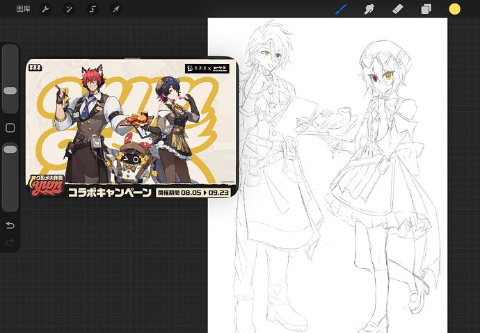Click the lower track of opacity slider
Screen dimensions: 480x333
[10, 182]
